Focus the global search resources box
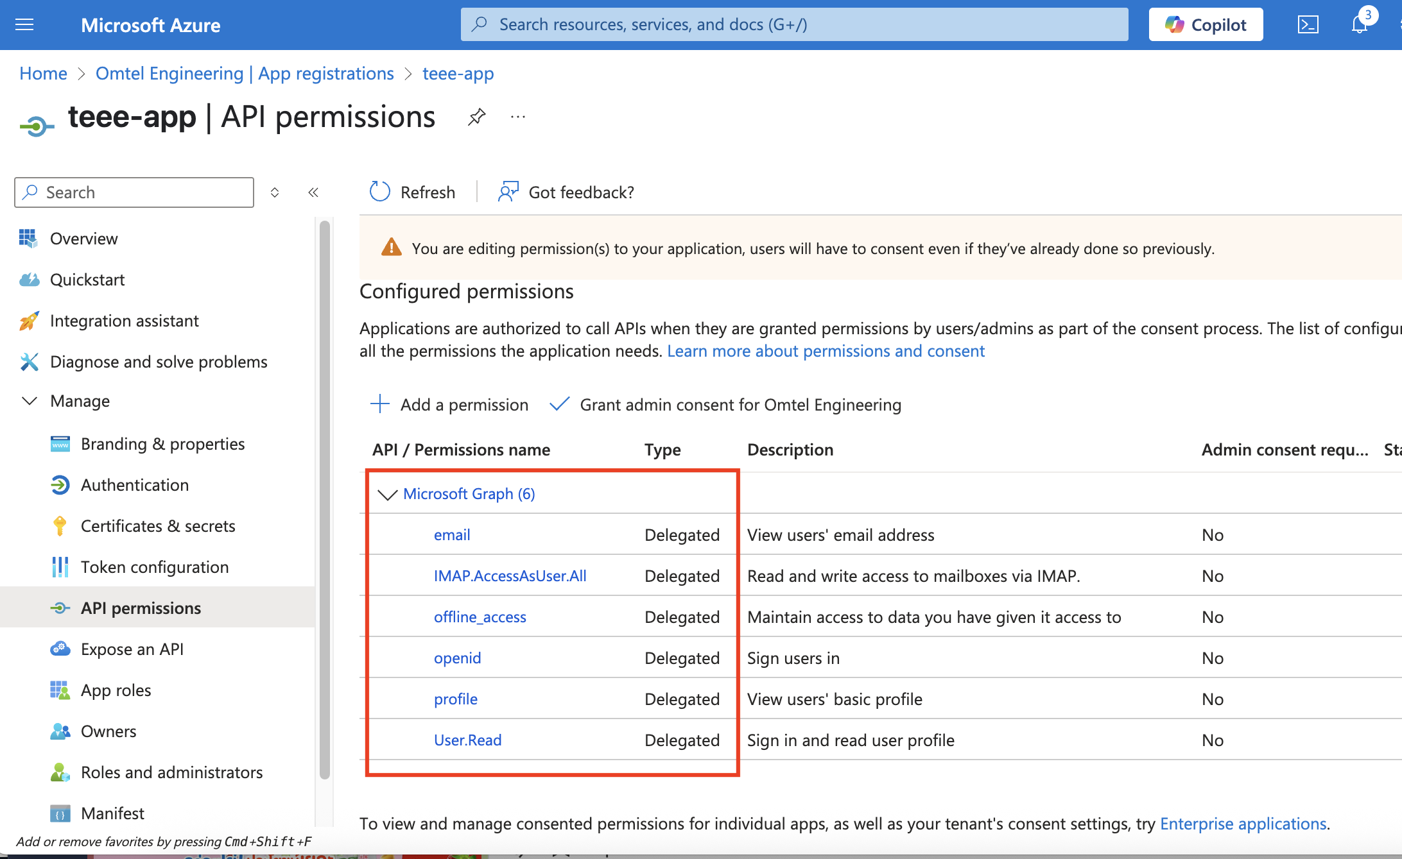This screenshot has height=859, width=1402. [794, 24]
